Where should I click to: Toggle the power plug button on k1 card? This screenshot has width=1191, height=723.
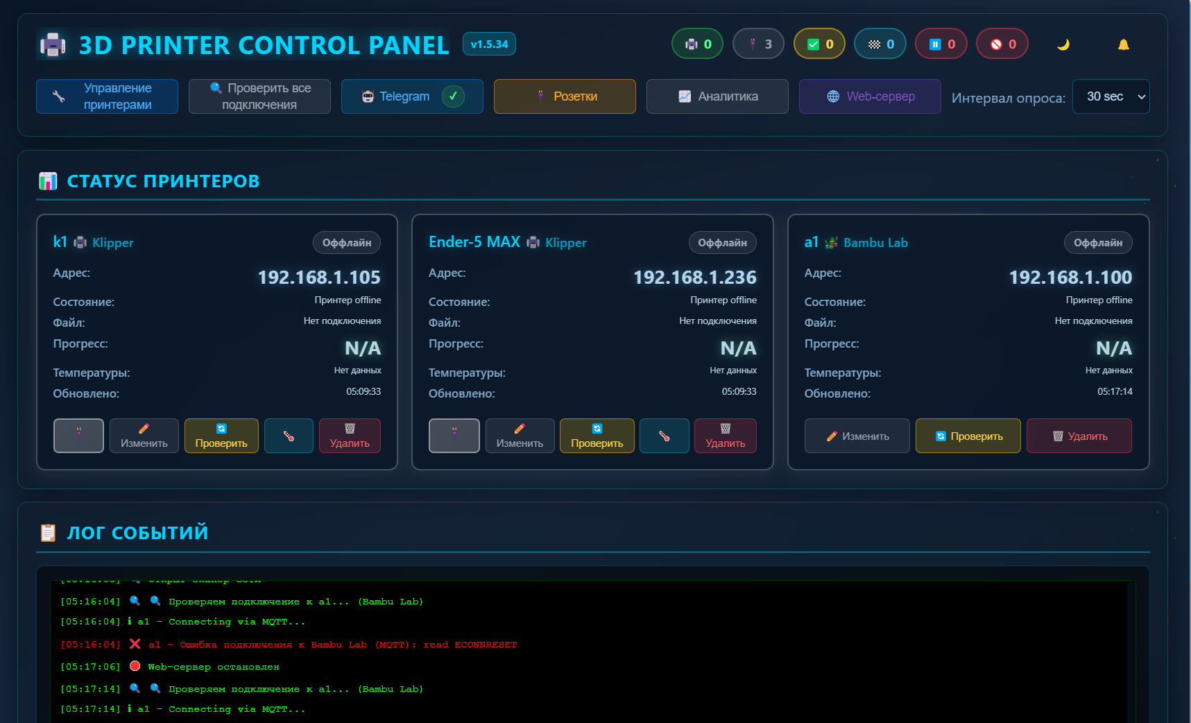[78, 436]
